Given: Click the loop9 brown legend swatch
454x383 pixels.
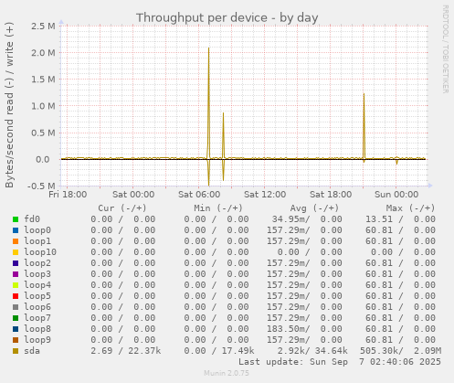Looking at the screenshot, I should [x=16, y=340].
